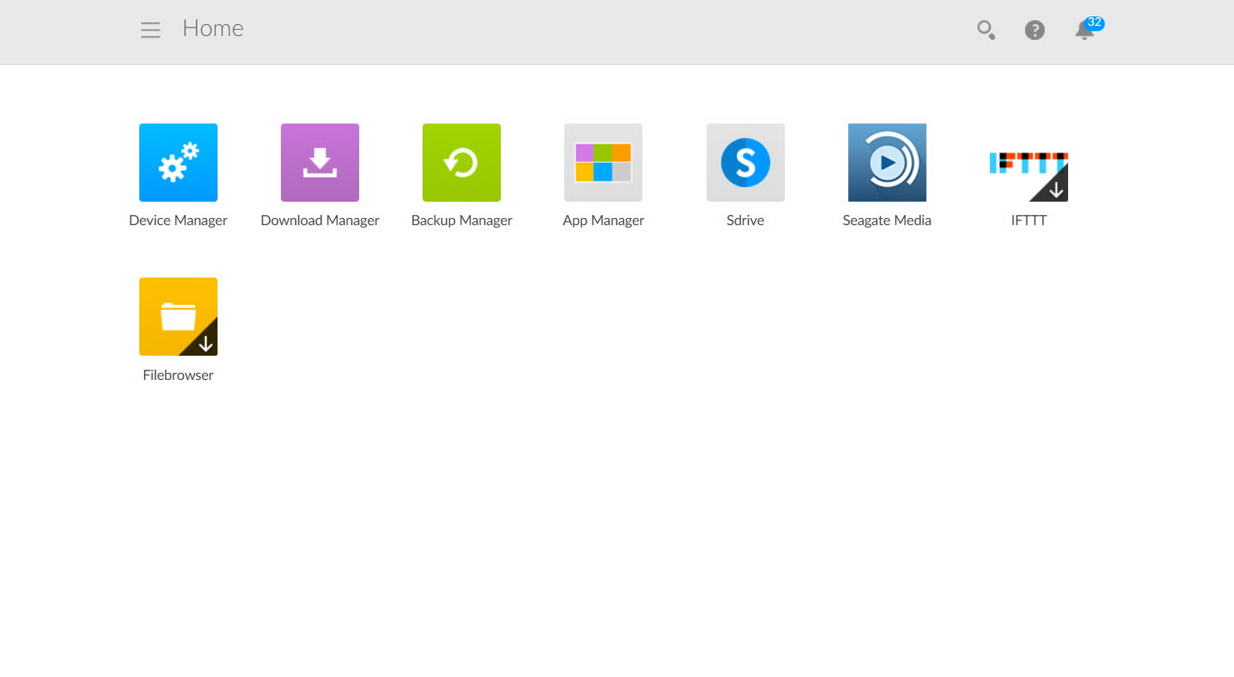Open the hamburger navigation menu

pyautogui.click(x=150, y=30)
